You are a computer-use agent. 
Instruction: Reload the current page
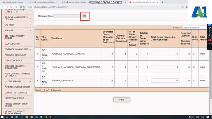pyautogui.click(x=11, y=7)
